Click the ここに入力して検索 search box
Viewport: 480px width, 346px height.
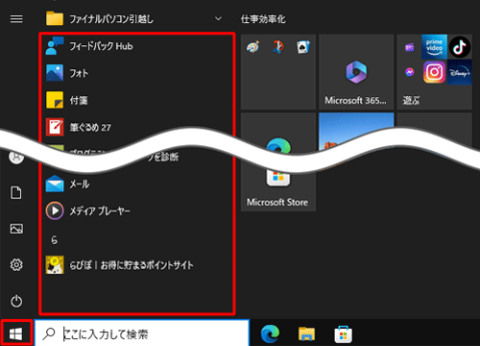(142, 334)
